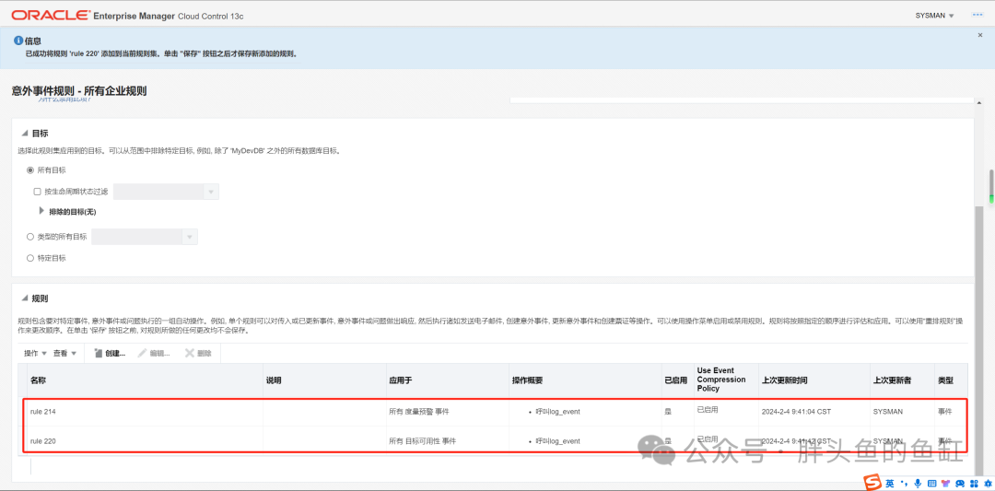Select the 所有目标 radio button
Screen dimensions: 995x491
(29, 170)
